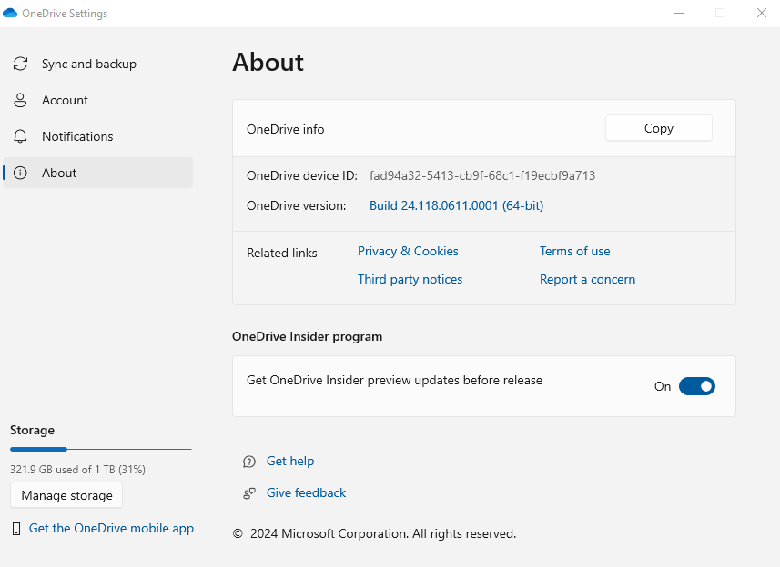Viewport: 780px width, 567px height.
Task: Click the Give feedback person icon
Action: pyautogui.click(x=249, y=493)
